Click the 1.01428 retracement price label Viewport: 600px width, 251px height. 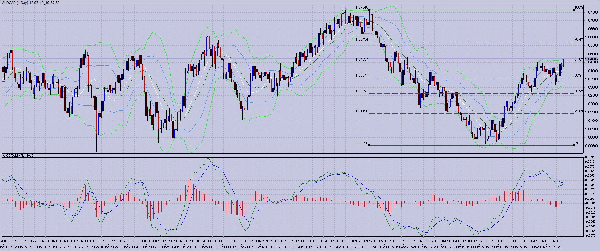point(362,111)
